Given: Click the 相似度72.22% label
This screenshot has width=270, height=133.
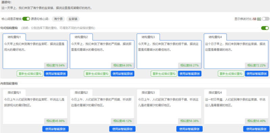Looking at the screenshot, I should [256, 65].
